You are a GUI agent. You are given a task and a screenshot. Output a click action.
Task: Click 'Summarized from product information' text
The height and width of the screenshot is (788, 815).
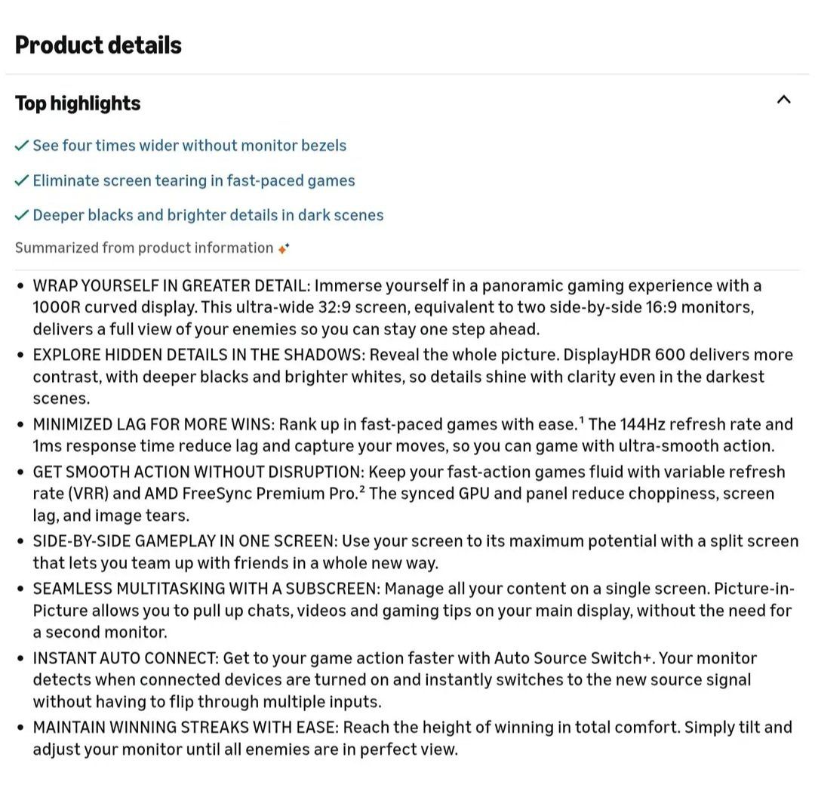[144, 248]
